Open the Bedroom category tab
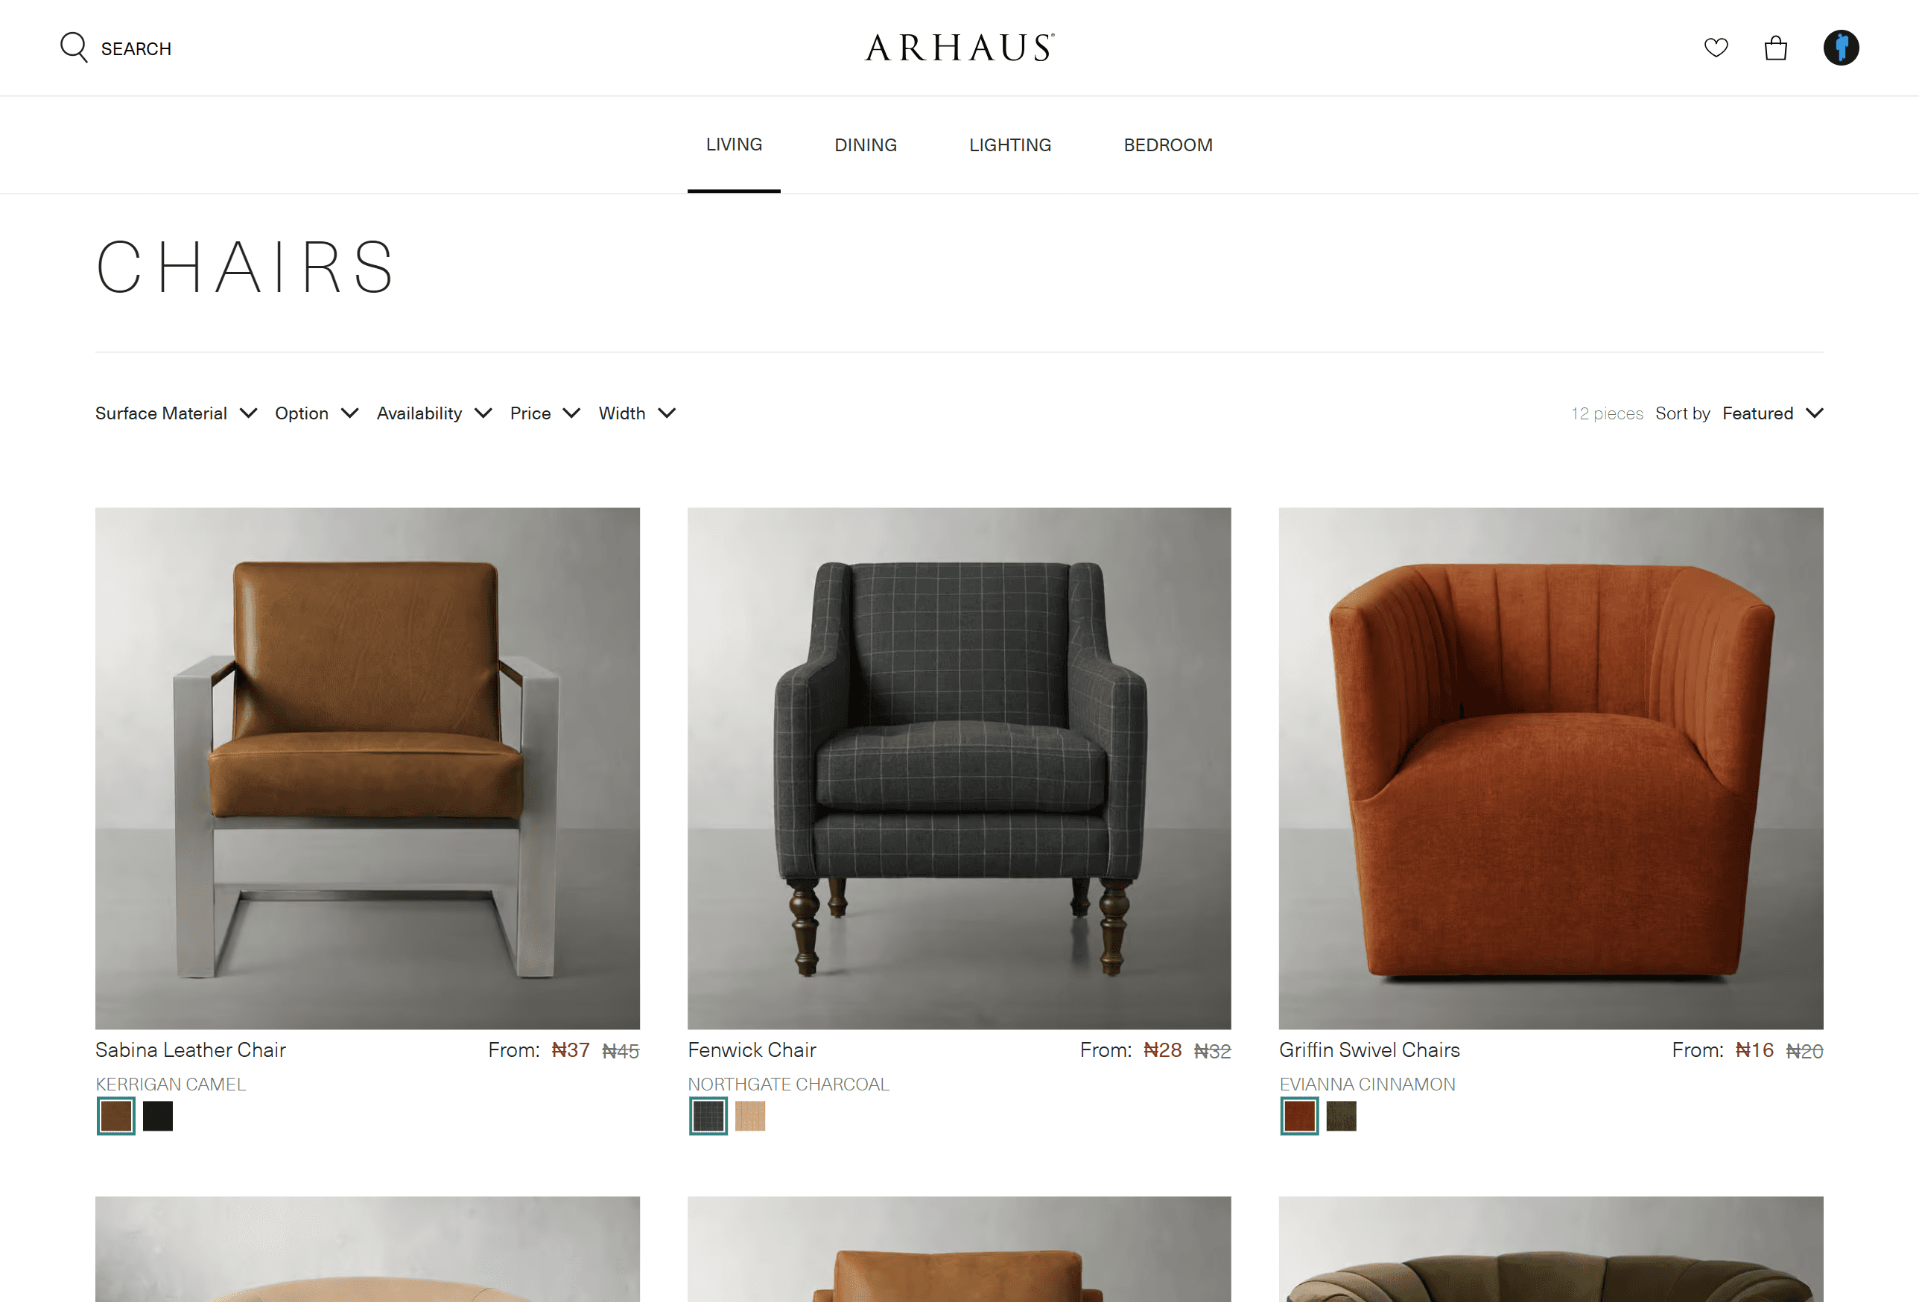 click(1167, 145)
